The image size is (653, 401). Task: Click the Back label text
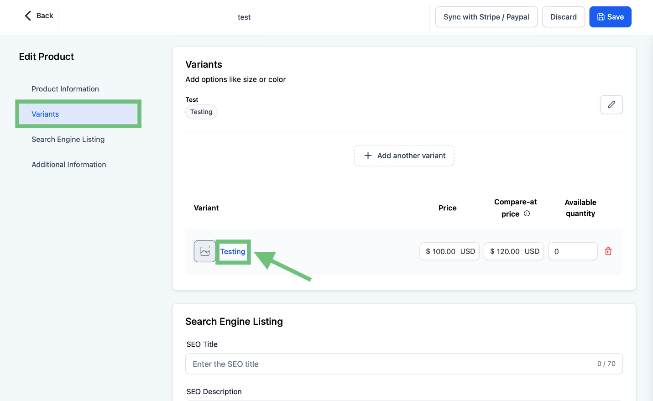[45, 16]
